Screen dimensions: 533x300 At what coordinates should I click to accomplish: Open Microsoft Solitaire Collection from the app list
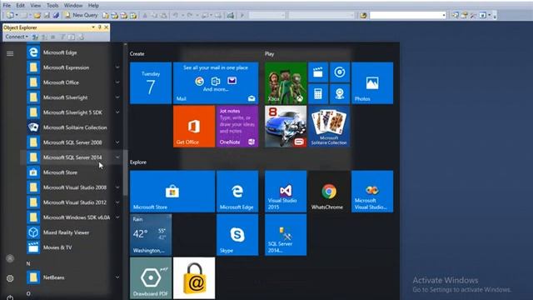click(68, 127)
